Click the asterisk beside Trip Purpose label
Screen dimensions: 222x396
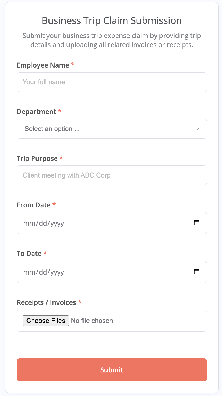tap(61, 158)
